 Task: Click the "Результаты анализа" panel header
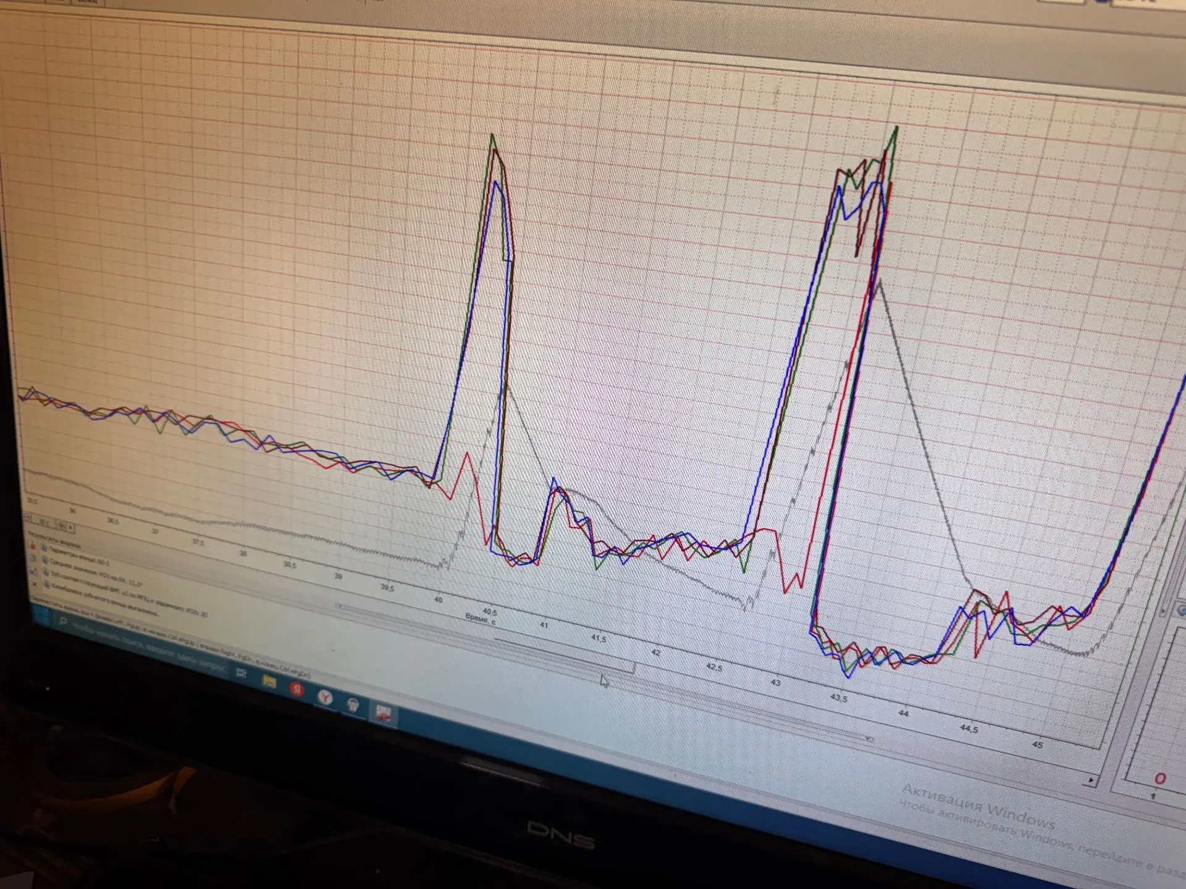click(54, 539)
